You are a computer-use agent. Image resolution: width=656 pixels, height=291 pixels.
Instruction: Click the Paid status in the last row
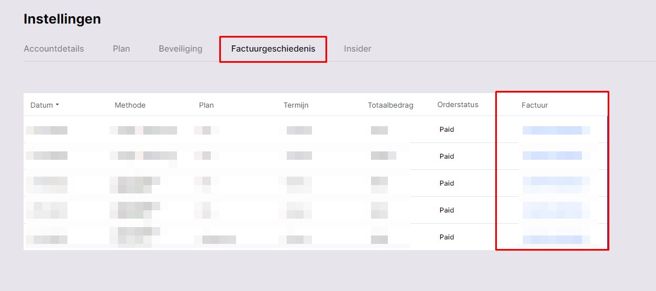(447, 237)
